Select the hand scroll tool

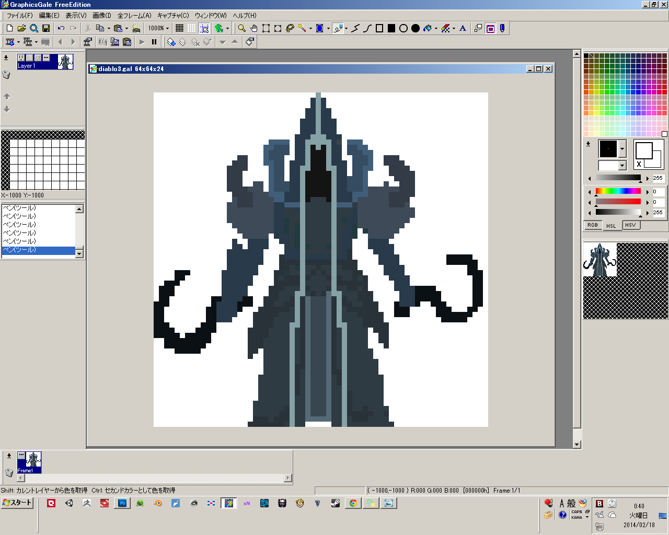tap(253, 28)
